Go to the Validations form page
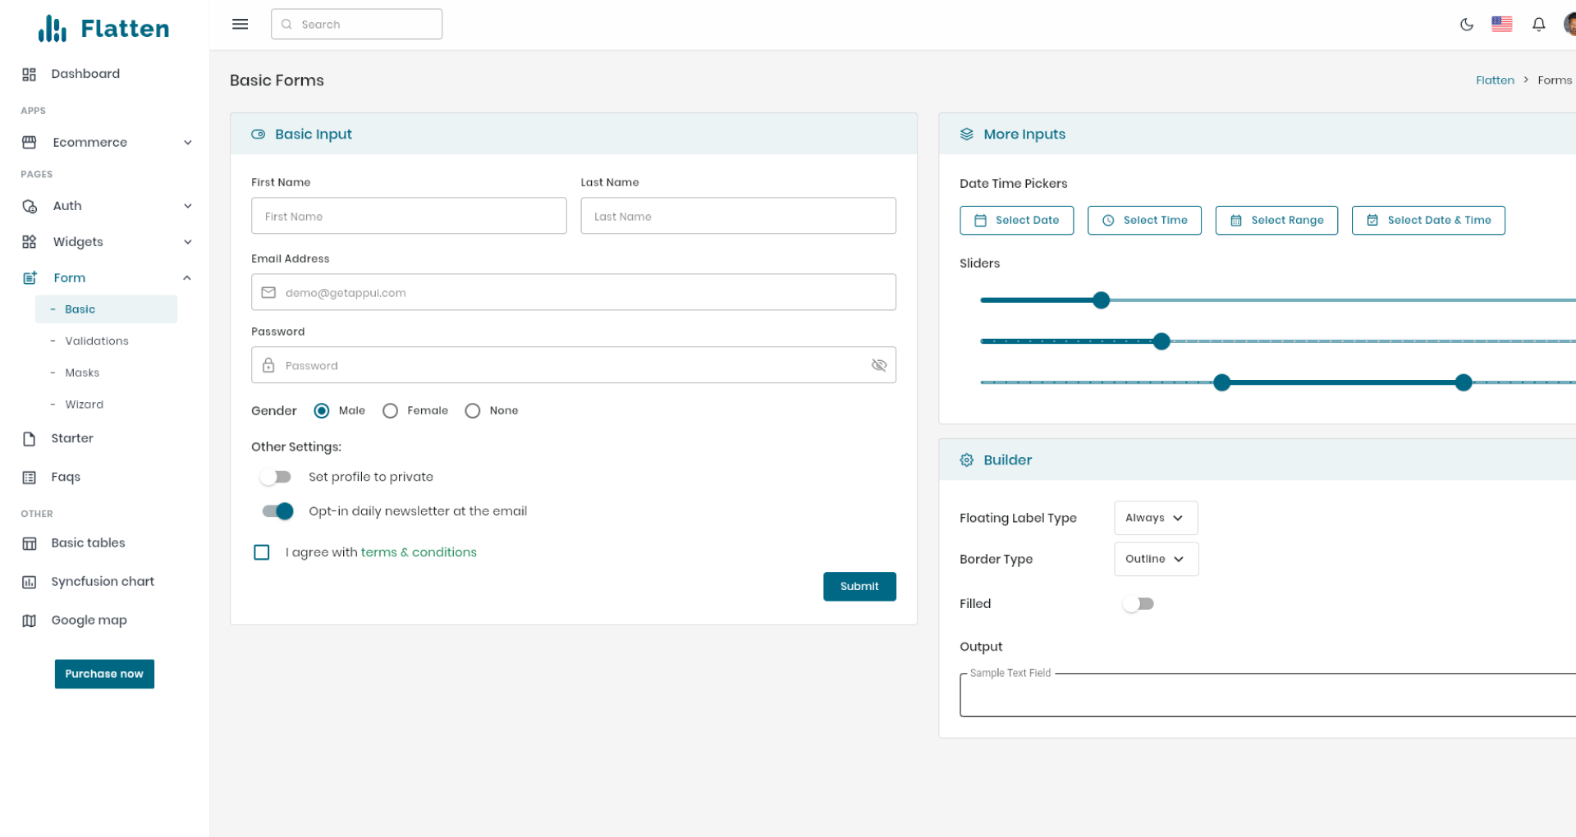Viewport: 1576px width, 837px height. click(x=97, y=341)
